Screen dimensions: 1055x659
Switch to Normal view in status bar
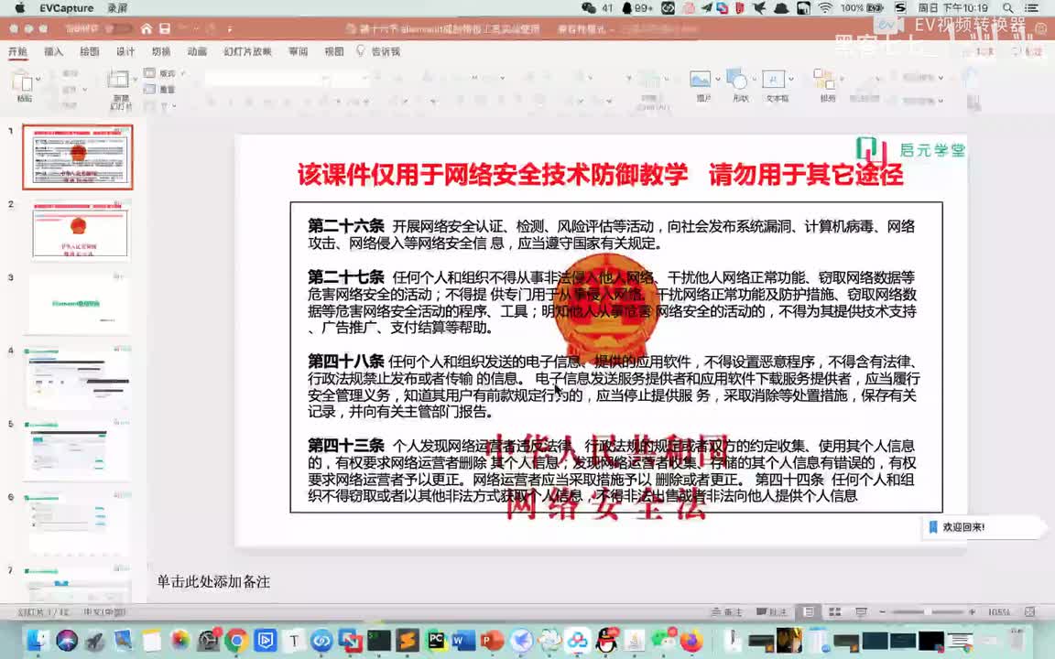coord(809,612)
